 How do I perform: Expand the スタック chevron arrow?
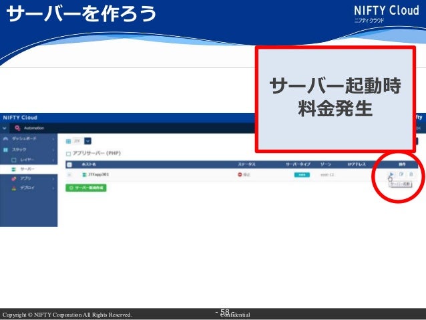[x=53, y=150]
